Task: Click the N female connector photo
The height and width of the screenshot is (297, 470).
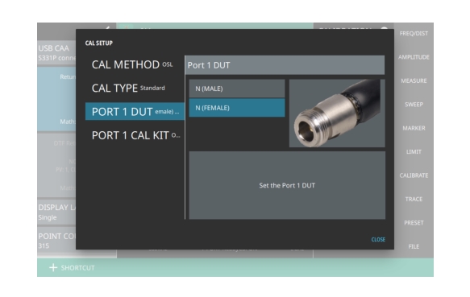Action: point(337,113)
